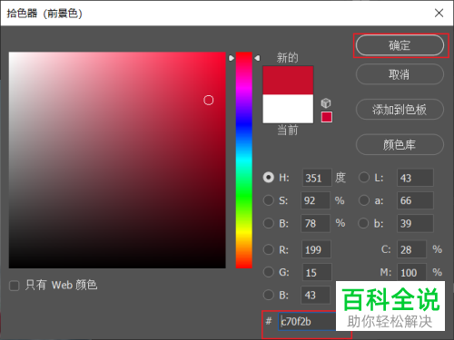Click the new color red swatch
The width and height of the screenshot is (454, 340).
(288, 81)
